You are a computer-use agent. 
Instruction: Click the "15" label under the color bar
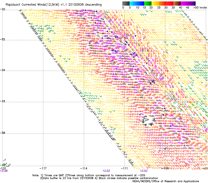[144, 8]
